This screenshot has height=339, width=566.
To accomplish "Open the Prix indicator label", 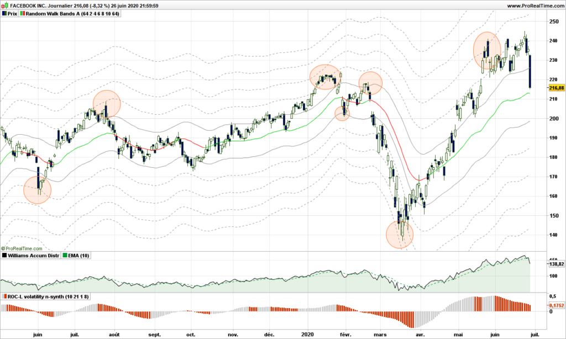I will coord(12,14).
